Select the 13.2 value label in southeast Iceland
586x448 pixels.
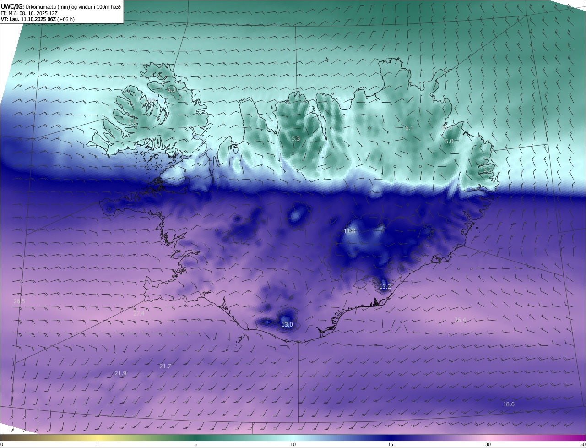point(385,287)
